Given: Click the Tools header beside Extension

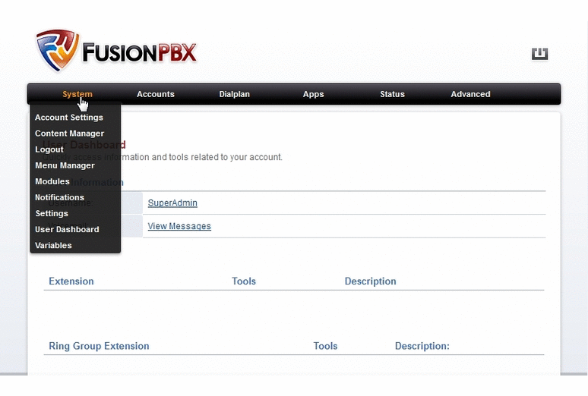Looking at the screenshot, I should click(244, 281).
